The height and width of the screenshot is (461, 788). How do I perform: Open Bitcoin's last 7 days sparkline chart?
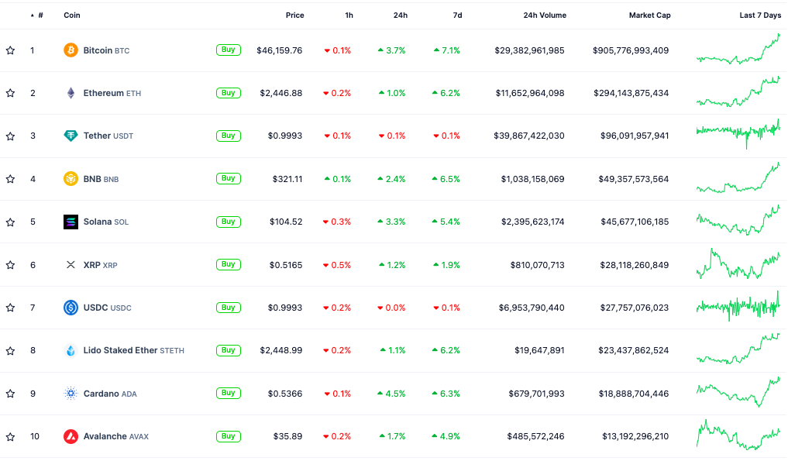point(738,50)
